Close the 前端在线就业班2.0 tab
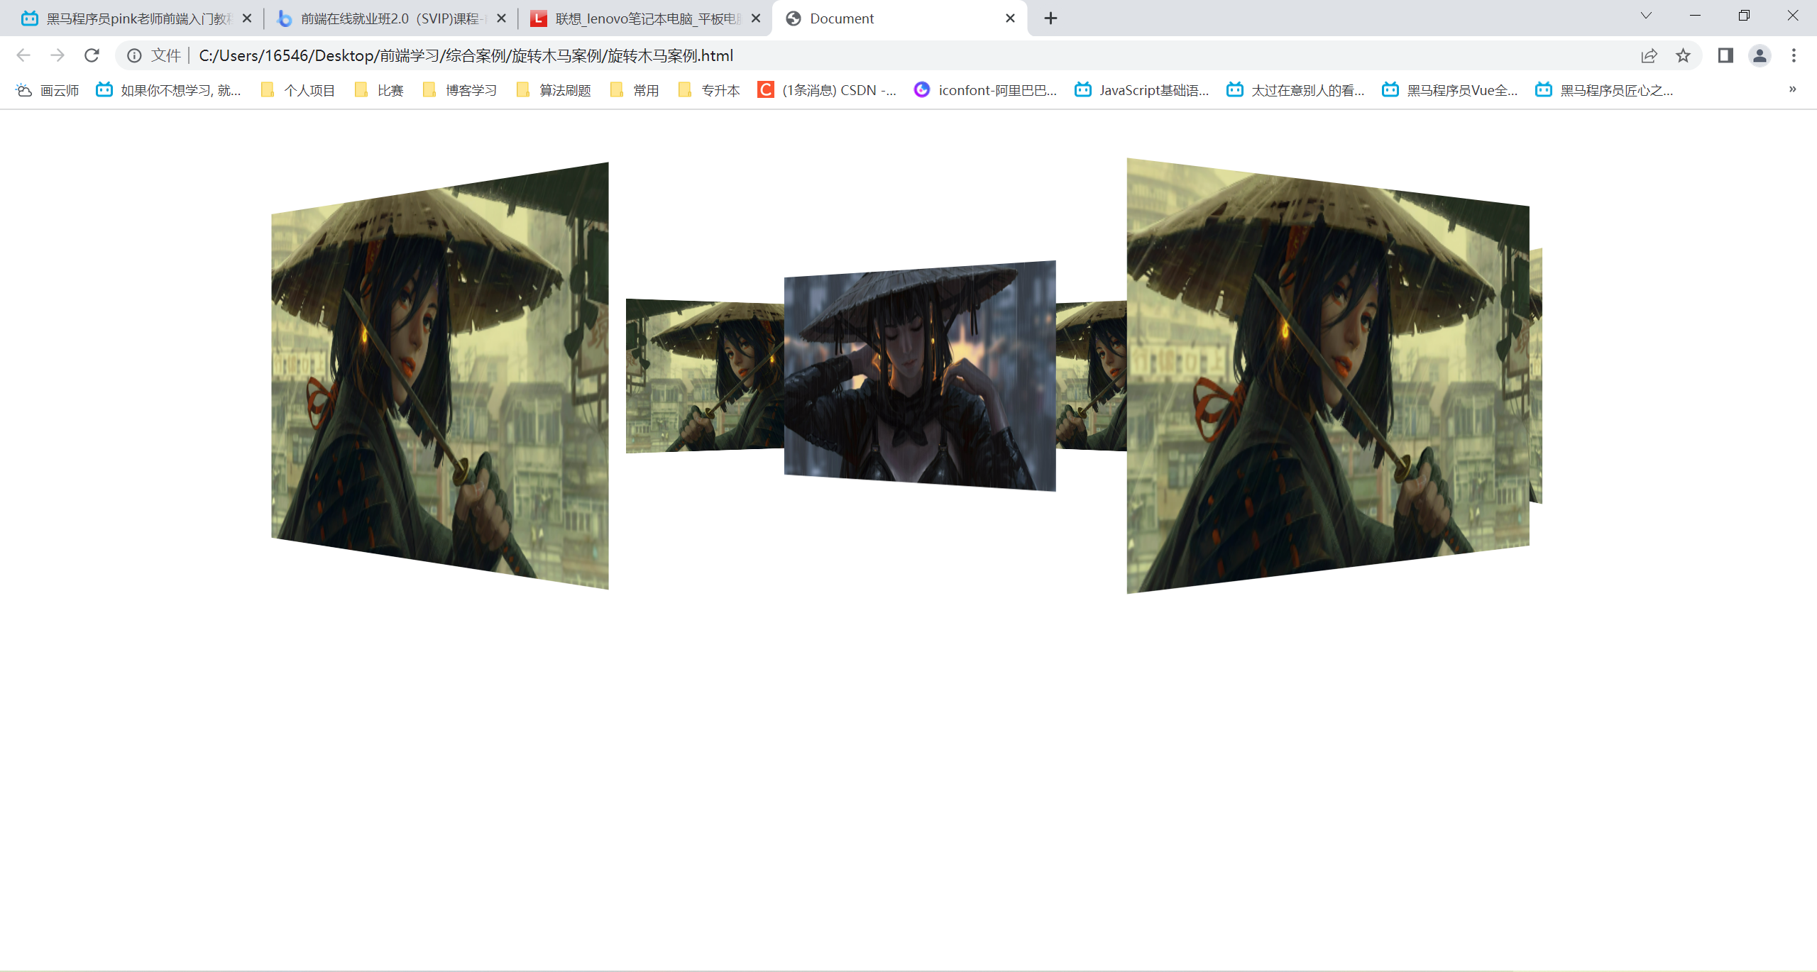The height and width of the screenshot is (972, 1817). click(x=501, y=18)
